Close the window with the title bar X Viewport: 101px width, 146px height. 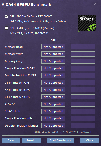click(95, 4)
